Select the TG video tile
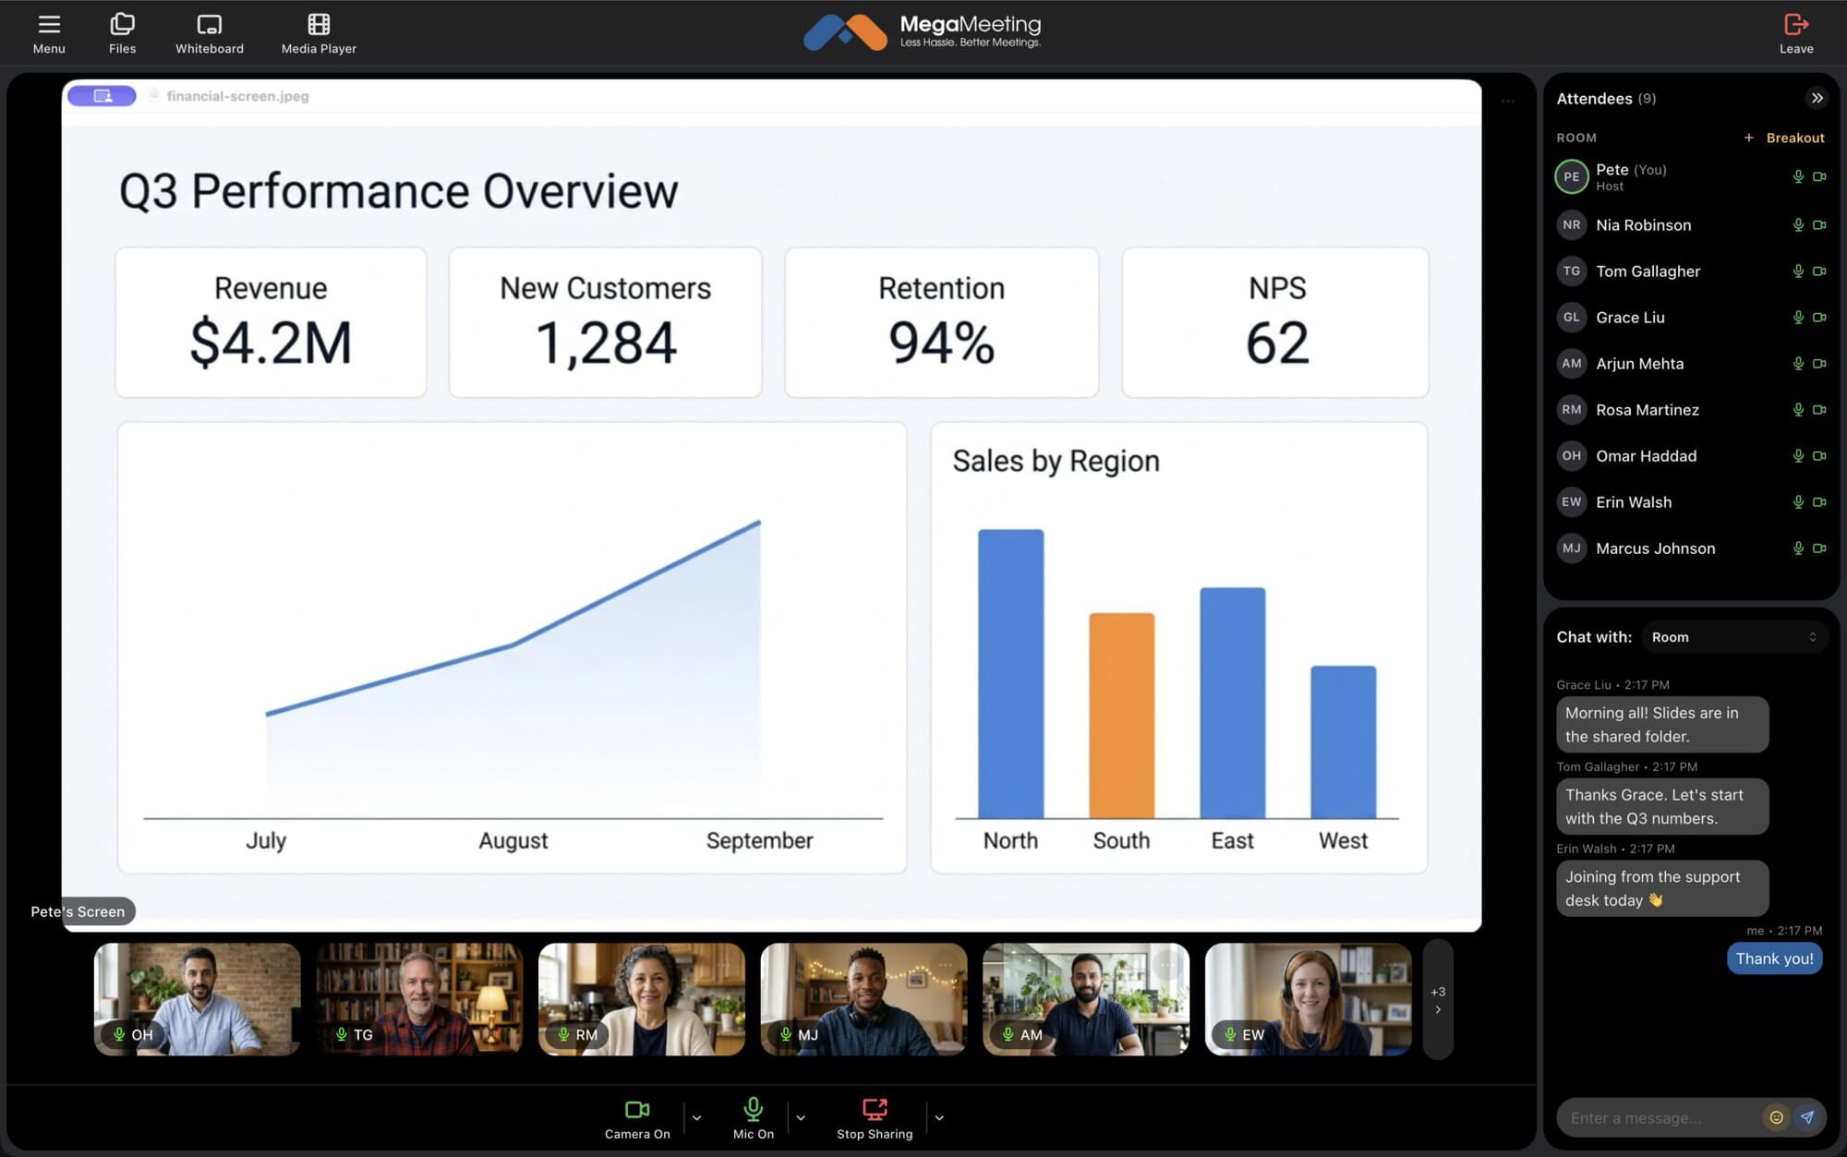Viewport: 1847px width, 1157px height. [419, 999]
